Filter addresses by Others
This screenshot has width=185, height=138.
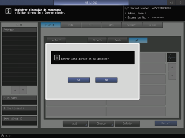coord(97,40)
